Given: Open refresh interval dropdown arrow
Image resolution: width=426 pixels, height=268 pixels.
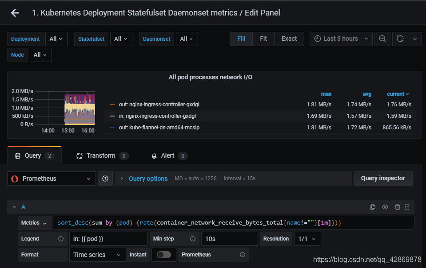Looking at the screenshot, I should point(414,39).
